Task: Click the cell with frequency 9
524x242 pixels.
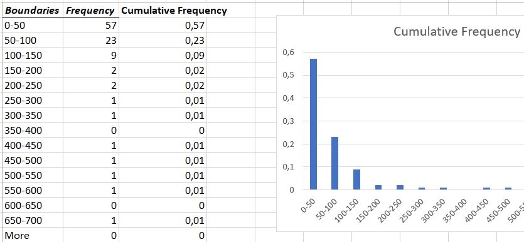Action: coord(90,55)
